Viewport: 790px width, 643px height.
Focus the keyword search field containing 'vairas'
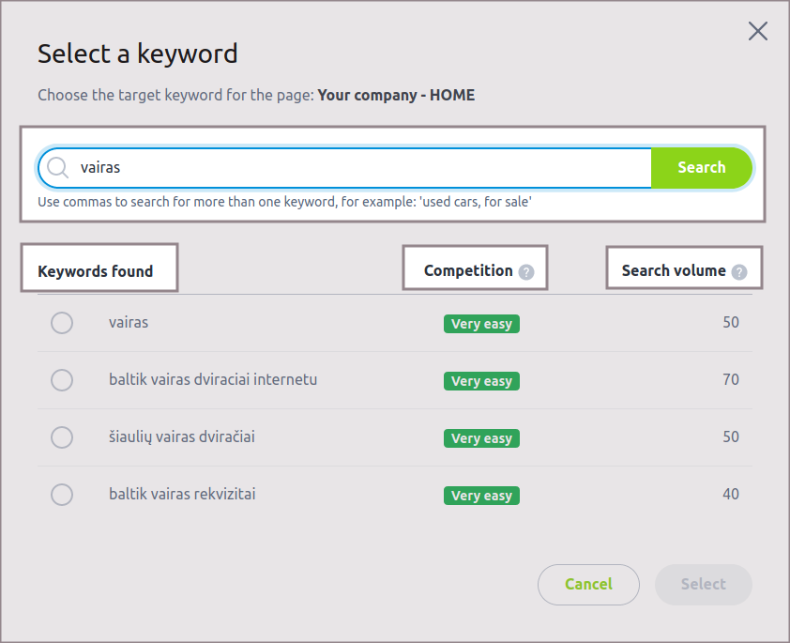pos(357,168)
